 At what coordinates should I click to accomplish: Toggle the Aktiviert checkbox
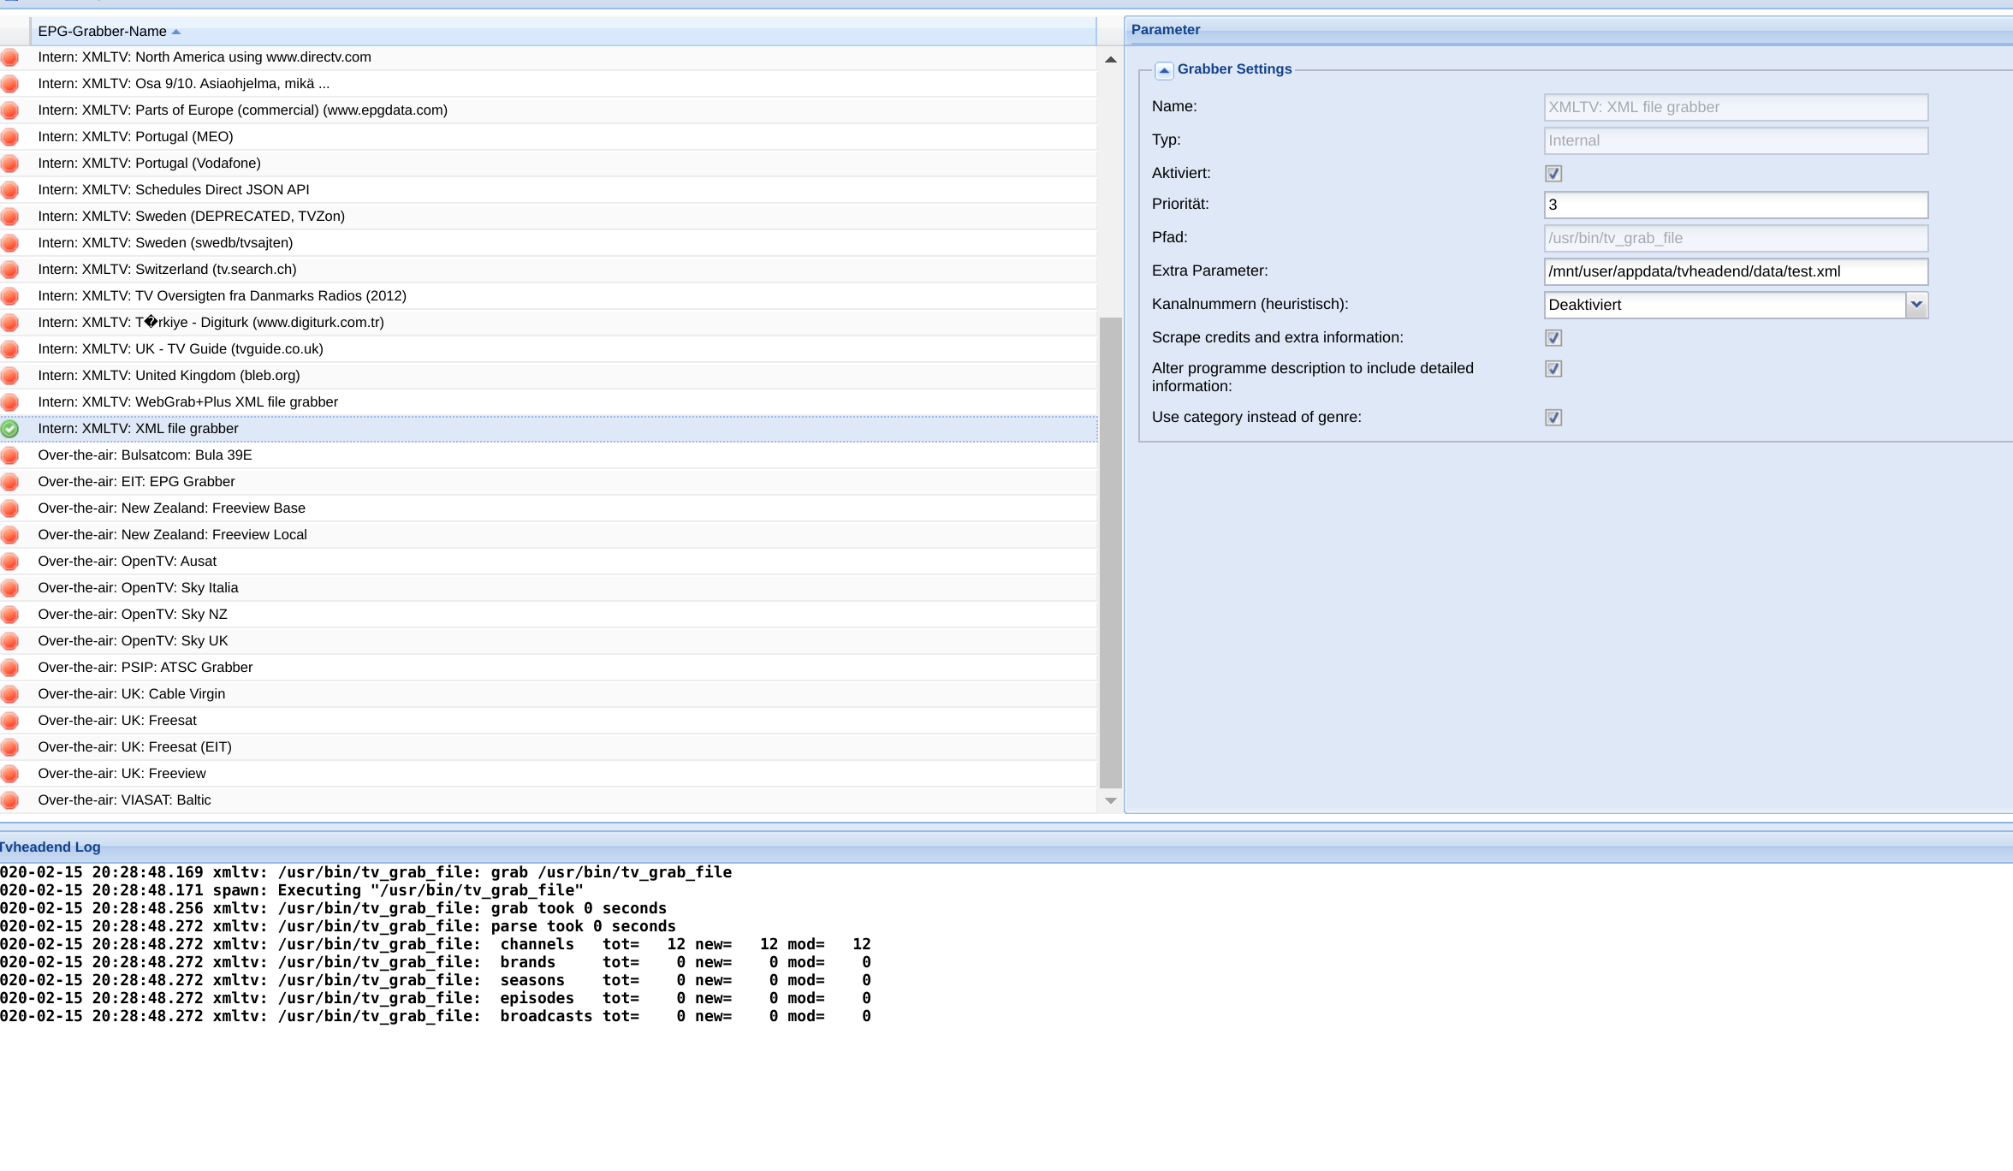tap(1553, 174)
